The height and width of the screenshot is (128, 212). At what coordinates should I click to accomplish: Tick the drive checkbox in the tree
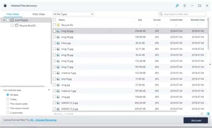(x=8, y=20)
